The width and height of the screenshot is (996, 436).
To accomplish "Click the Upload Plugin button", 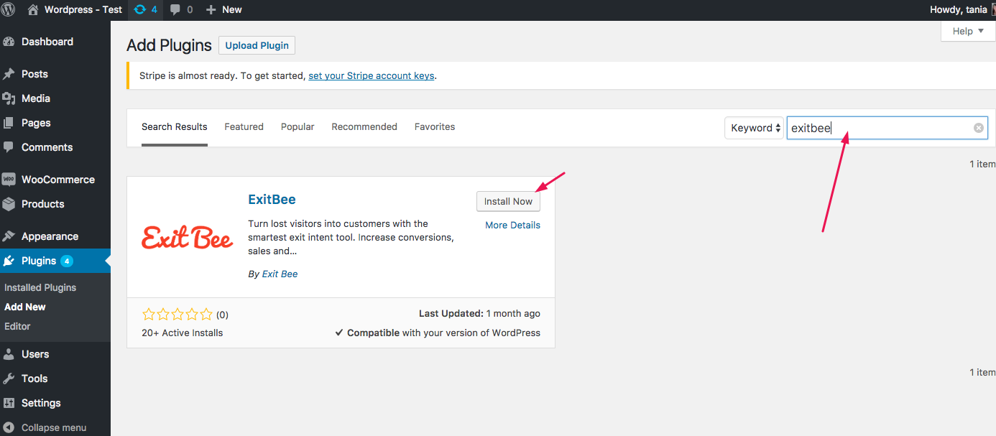I will [x=257, y=45].
